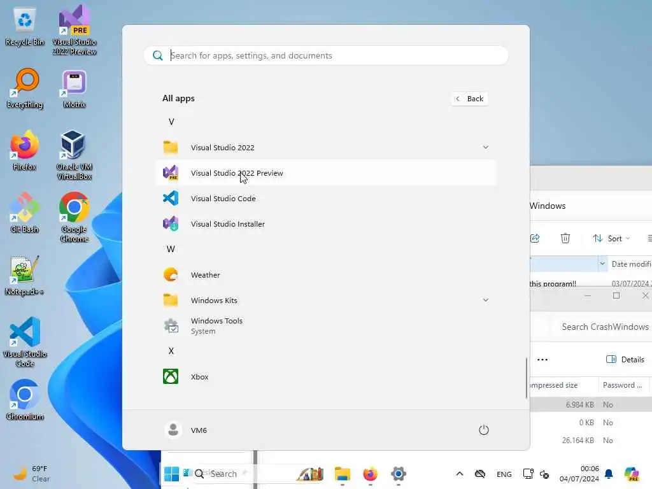Open Xbox app from All apps
Viewport: 652px width, 489px height.
tap(326, 377)
